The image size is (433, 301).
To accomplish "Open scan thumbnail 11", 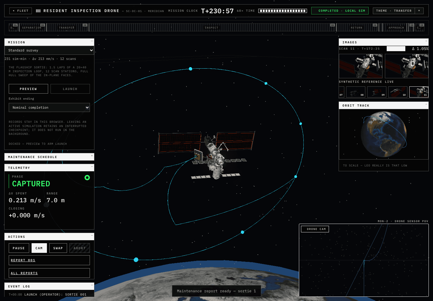I will coord(419,92).
